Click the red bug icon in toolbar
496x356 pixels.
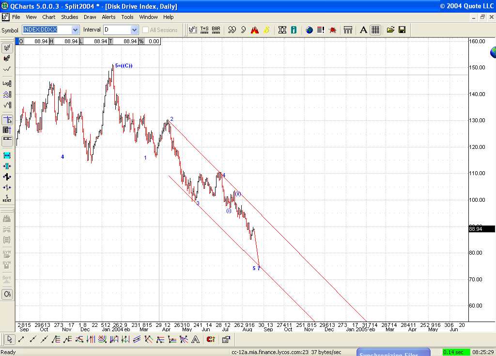332,30
